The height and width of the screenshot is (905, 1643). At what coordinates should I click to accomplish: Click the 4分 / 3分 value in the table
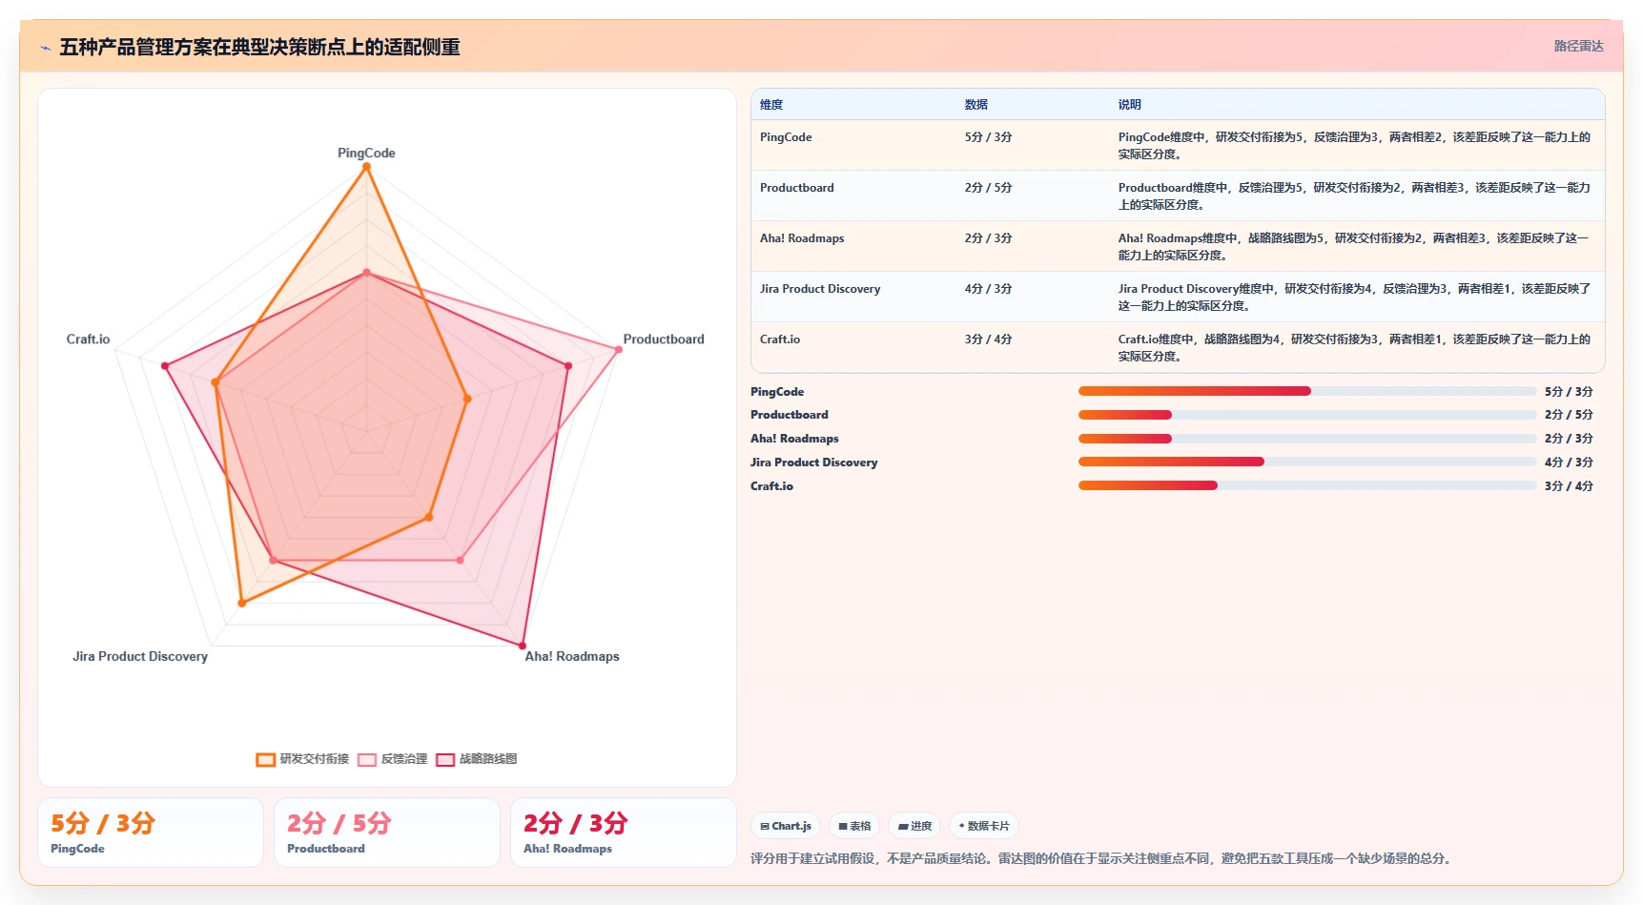point(988,289)
